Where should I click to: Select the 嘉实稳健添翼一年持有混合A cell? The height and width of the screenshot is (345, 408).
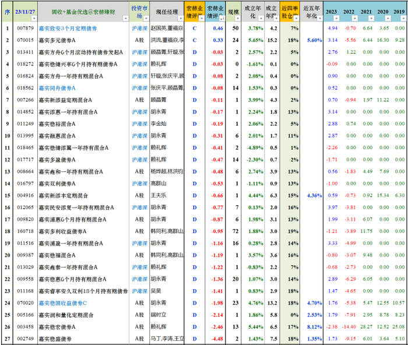tap(83, 148)
